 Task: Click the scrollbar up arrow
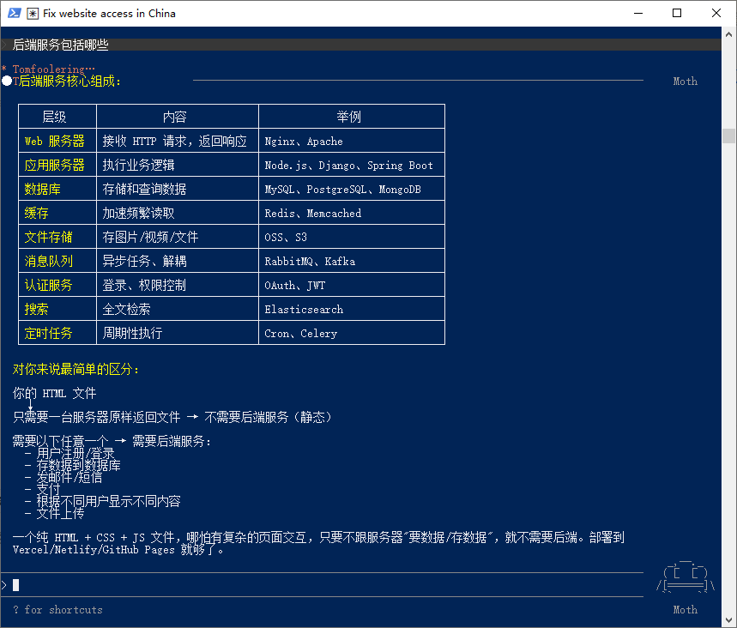(728, 33)
